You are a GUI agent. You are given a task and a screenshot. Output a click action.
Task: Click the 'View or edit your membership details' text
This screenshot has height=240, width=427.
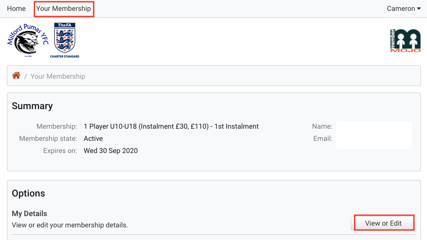click(x=70, y=225)
